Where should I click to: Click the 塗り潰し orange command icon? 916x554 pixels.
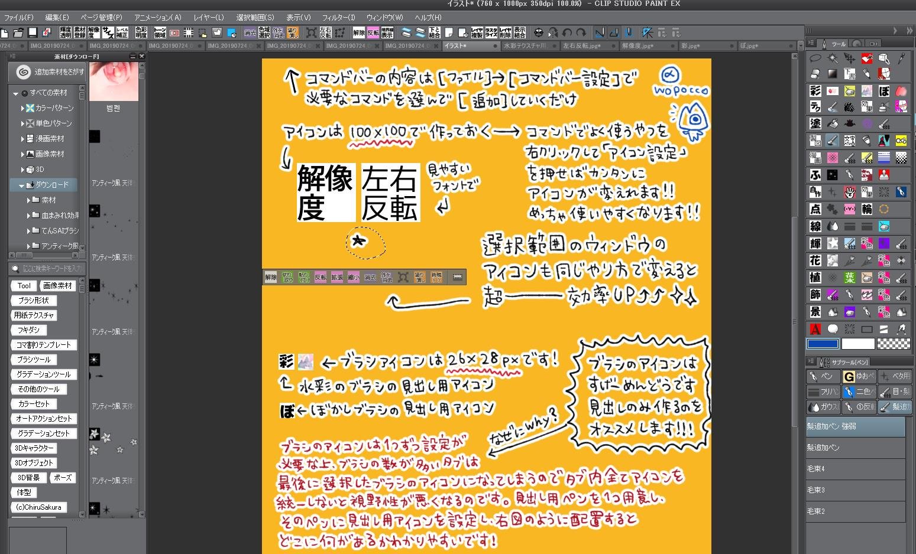pos(293,32)
